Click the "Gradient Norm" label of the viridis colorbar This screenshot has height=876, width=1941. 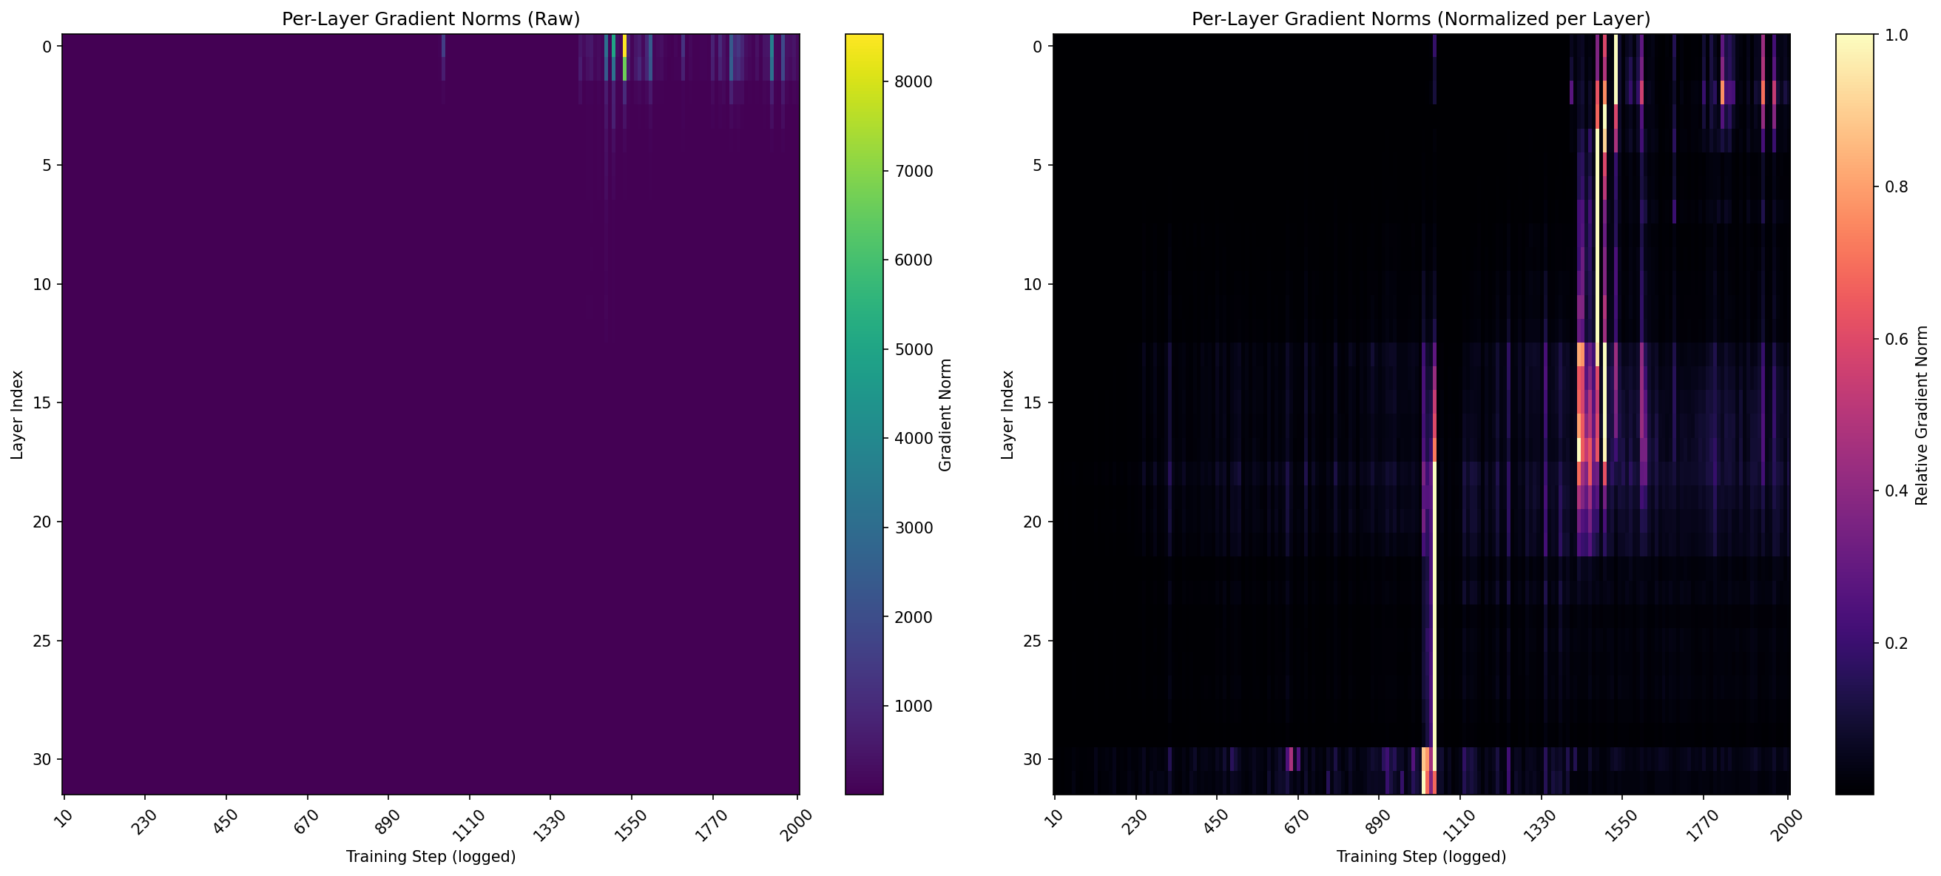[945, 414]
